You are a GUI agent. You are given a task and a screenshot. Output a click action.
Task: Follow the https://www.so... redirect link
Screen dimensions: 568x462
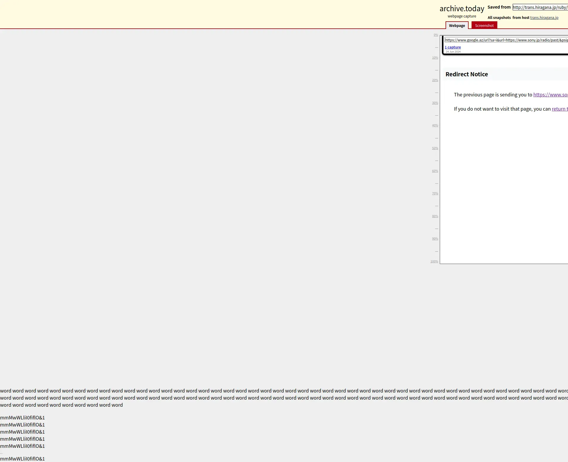click(x=550, y=95)
